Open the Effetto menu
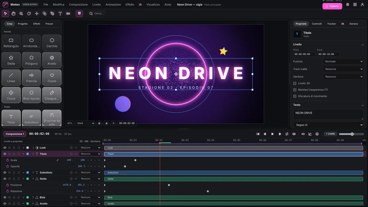368x207 pixels. coord(130,5)
